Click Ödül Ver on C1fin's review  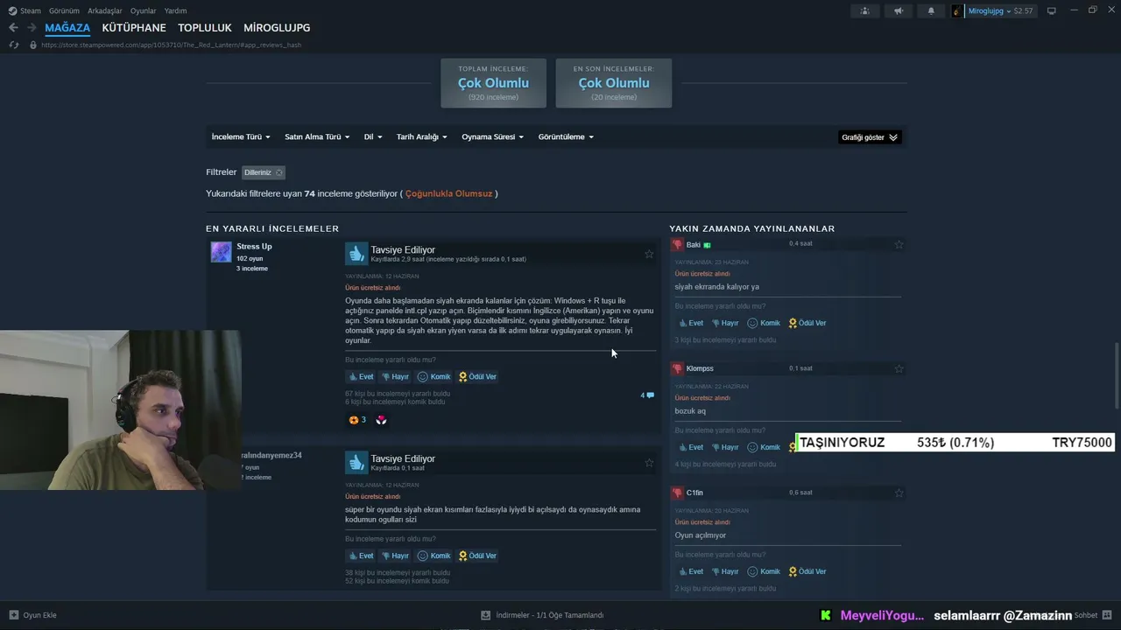click(807, 571)
